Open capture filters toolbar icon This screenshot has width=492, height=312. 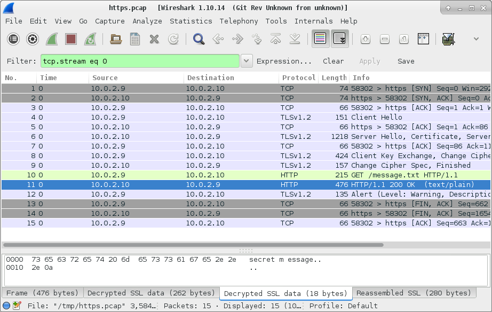point(448,40)
